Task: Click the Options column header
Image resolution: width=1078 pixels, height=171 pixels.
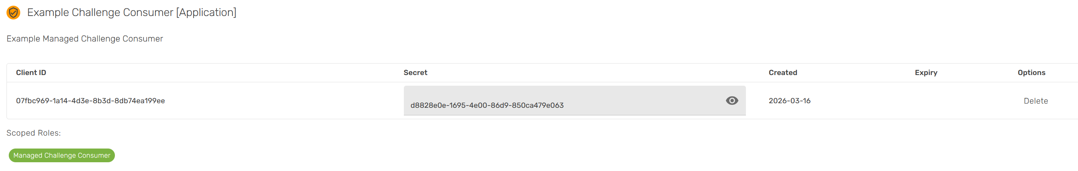Action: 1031,73
